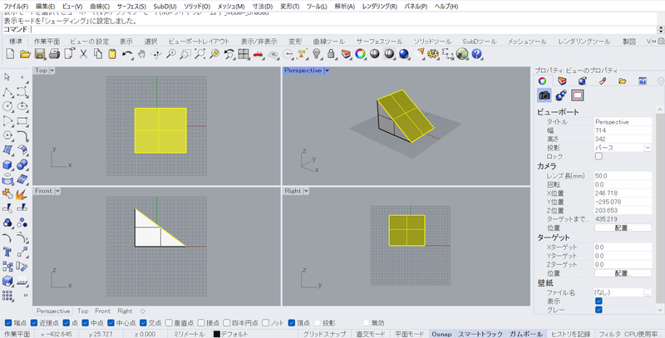This screenshot has width=665, height=338.
Task: Select the Front viewport tab at bottom
Action: (x=102, y=311)
